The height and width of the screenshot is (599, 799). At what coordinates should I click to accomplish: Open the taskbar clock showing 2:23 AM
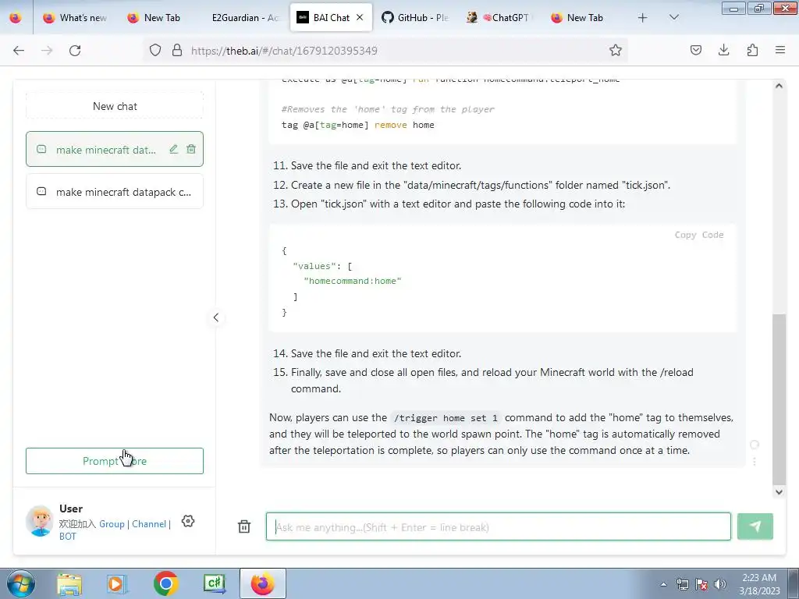[x=759, y=584]
